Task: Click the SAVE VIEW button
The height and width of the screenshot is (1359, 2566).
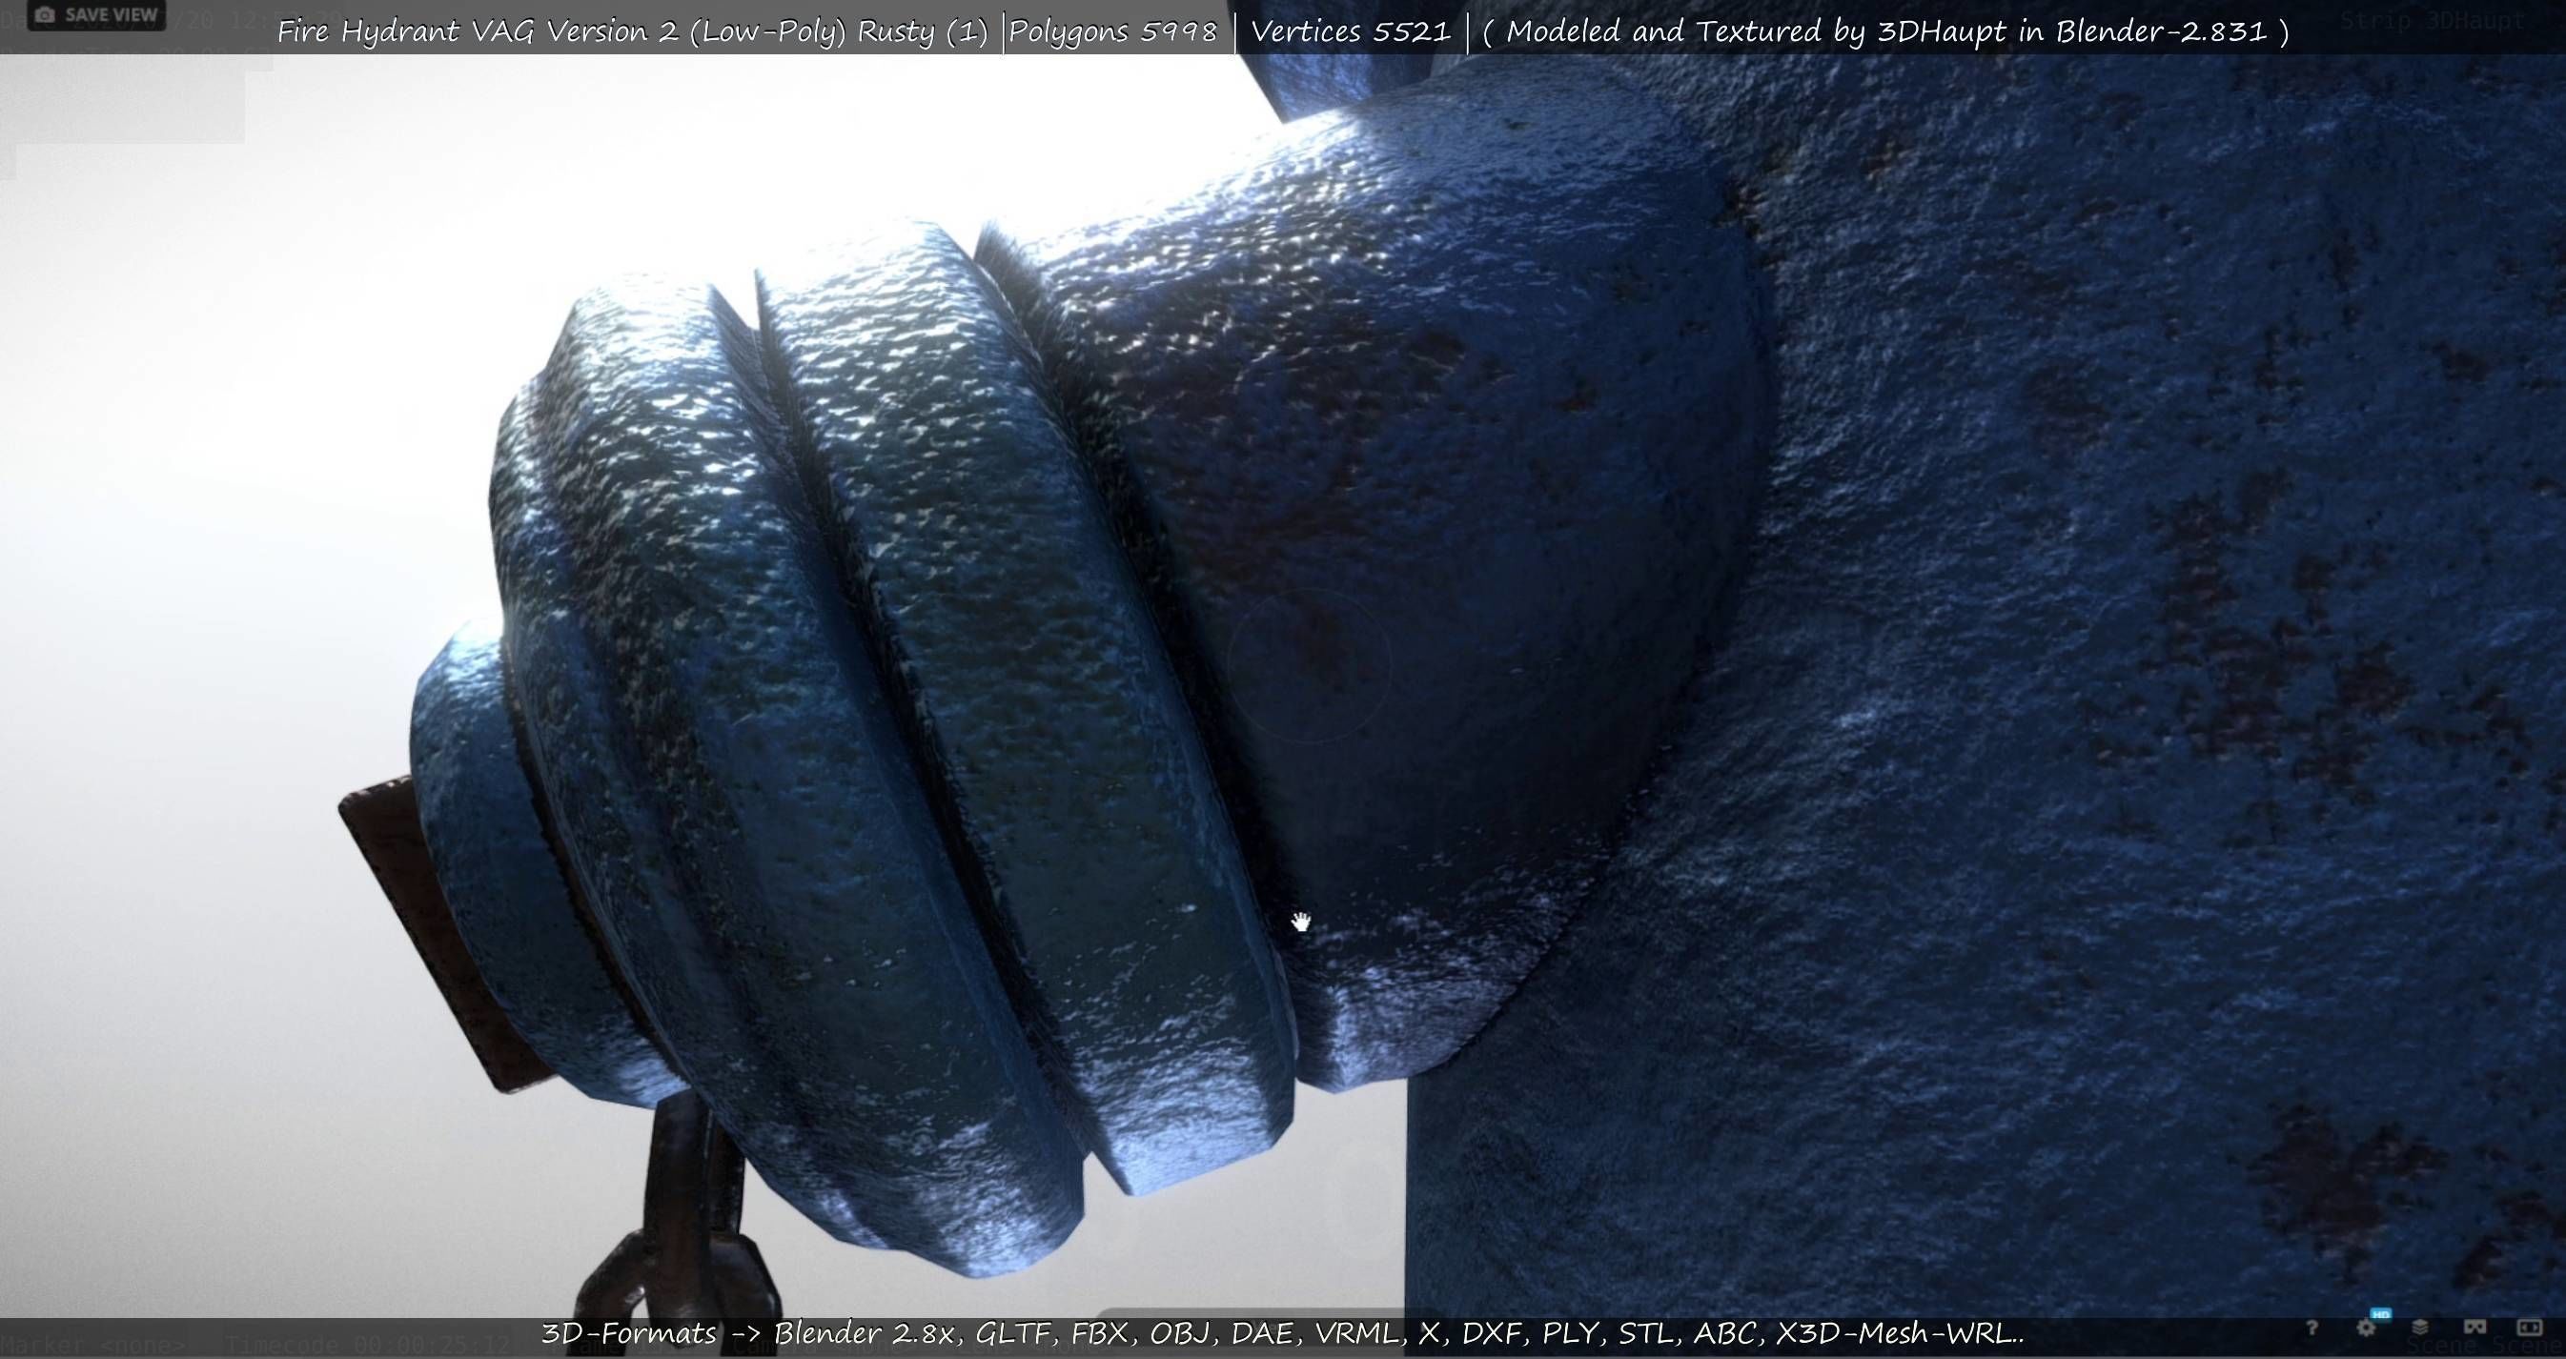Action: pos(95,15)
